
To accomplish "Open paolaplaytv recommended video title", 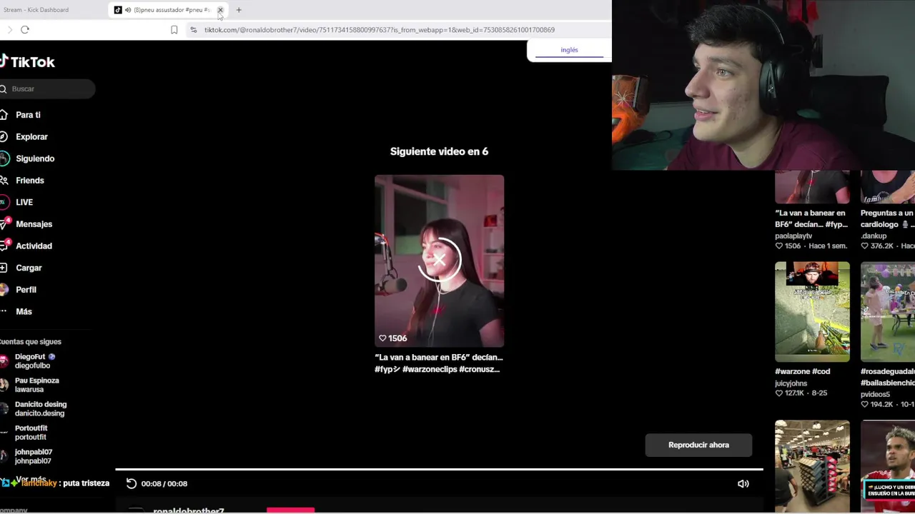I will 811,218.
